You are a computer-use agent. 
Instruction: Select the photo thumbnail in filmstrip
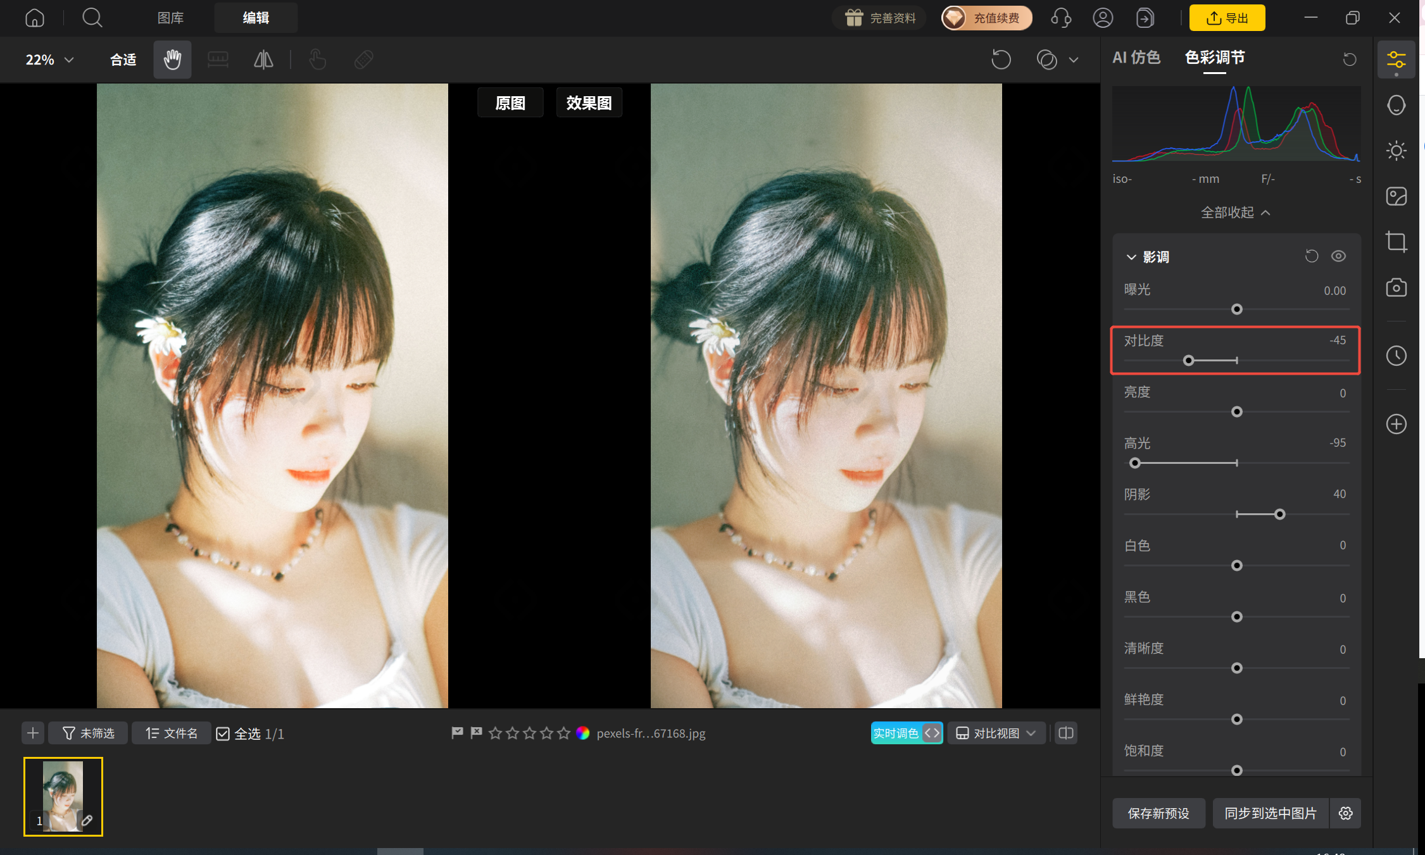coord(63,796)
